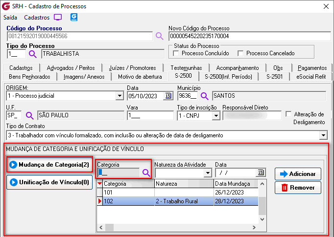Click the horizontal scrollbar under category grid
The height and width of the screenshot is (237, 334).
click(x=181, y=227)
